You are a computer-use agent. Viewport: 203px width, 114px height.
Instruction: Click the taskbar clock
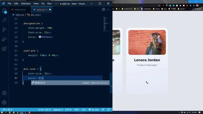pos(194,112)
